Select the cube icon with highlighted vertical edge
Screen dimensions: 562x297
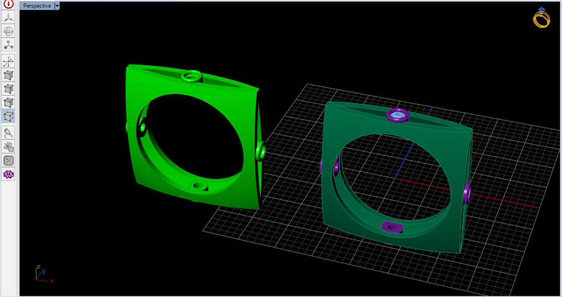8,89
